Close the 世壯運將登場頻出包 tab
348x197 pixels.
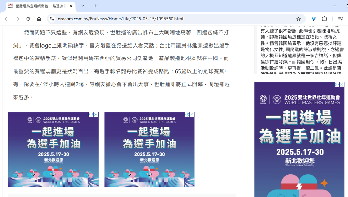coord(71,6)
